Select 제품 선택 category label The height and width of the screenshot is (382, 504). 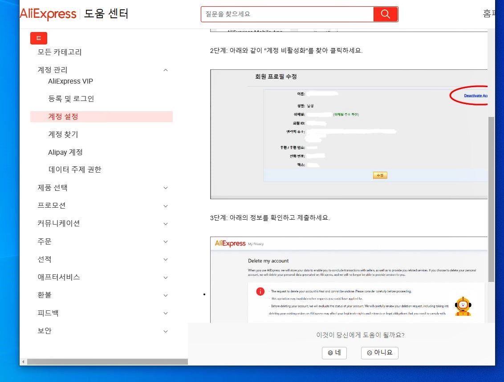pyautogui.click(x=53, y=188)
